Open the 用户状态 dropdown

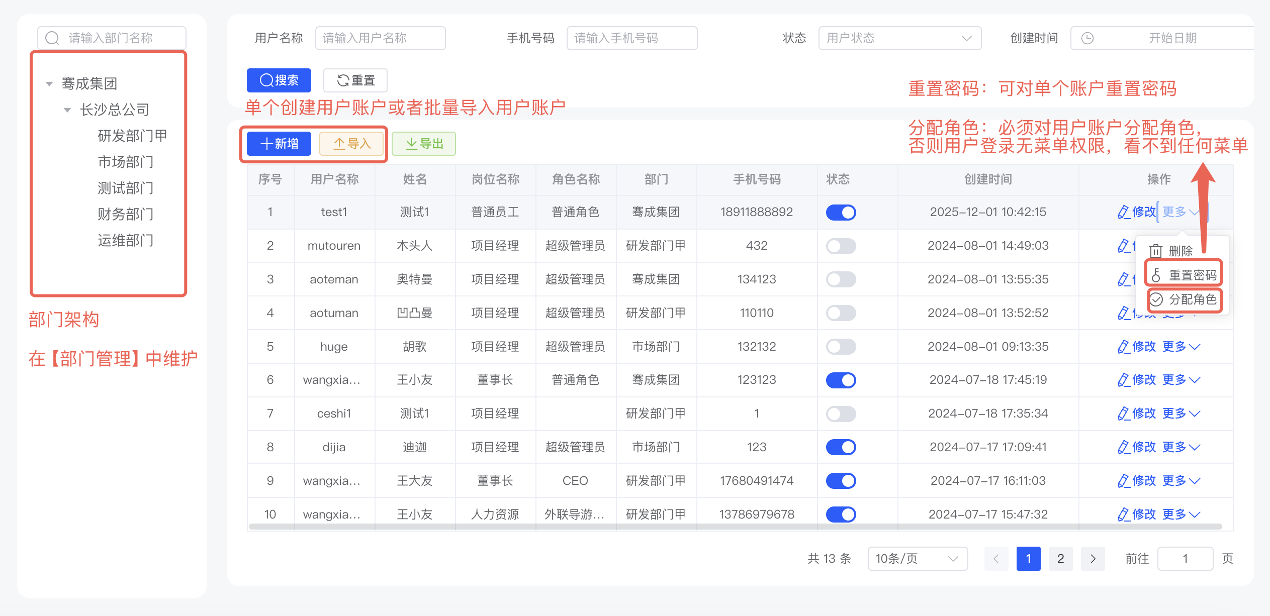pyautogui.click(x=899, y=38)
